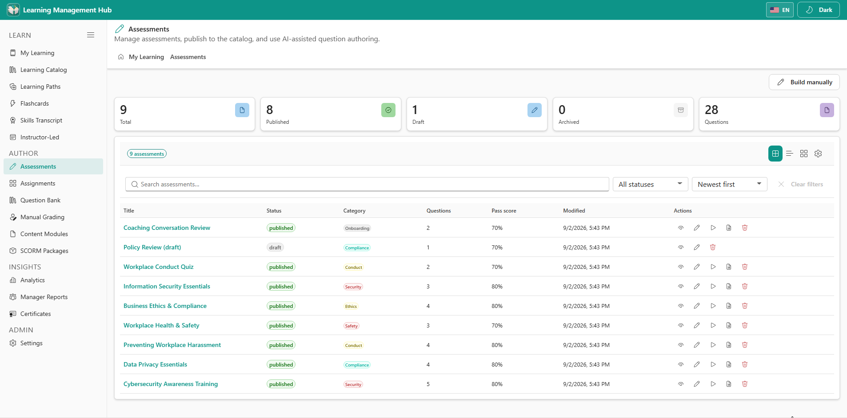Click My Learning breadcrumb link
The image size is (847, 418).
click(x=146, y=57)
